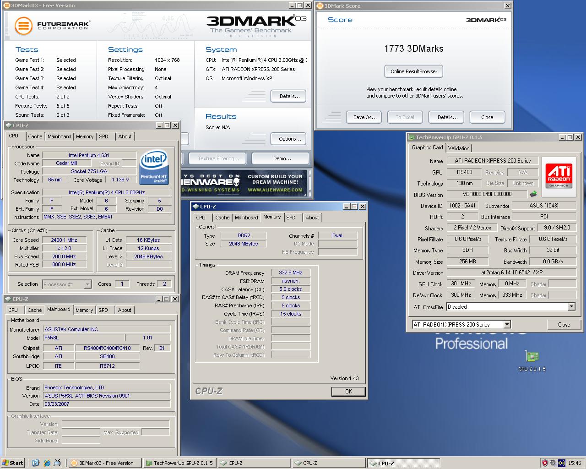Click Driver Version field ati2mtag 6.14.10.6542
The image size is (586, 469).
[x=511, y=273]
